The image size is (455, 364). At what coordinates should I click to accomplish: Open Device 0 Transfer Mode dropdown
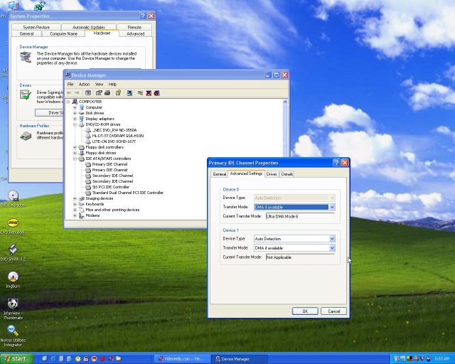[332, 207]
